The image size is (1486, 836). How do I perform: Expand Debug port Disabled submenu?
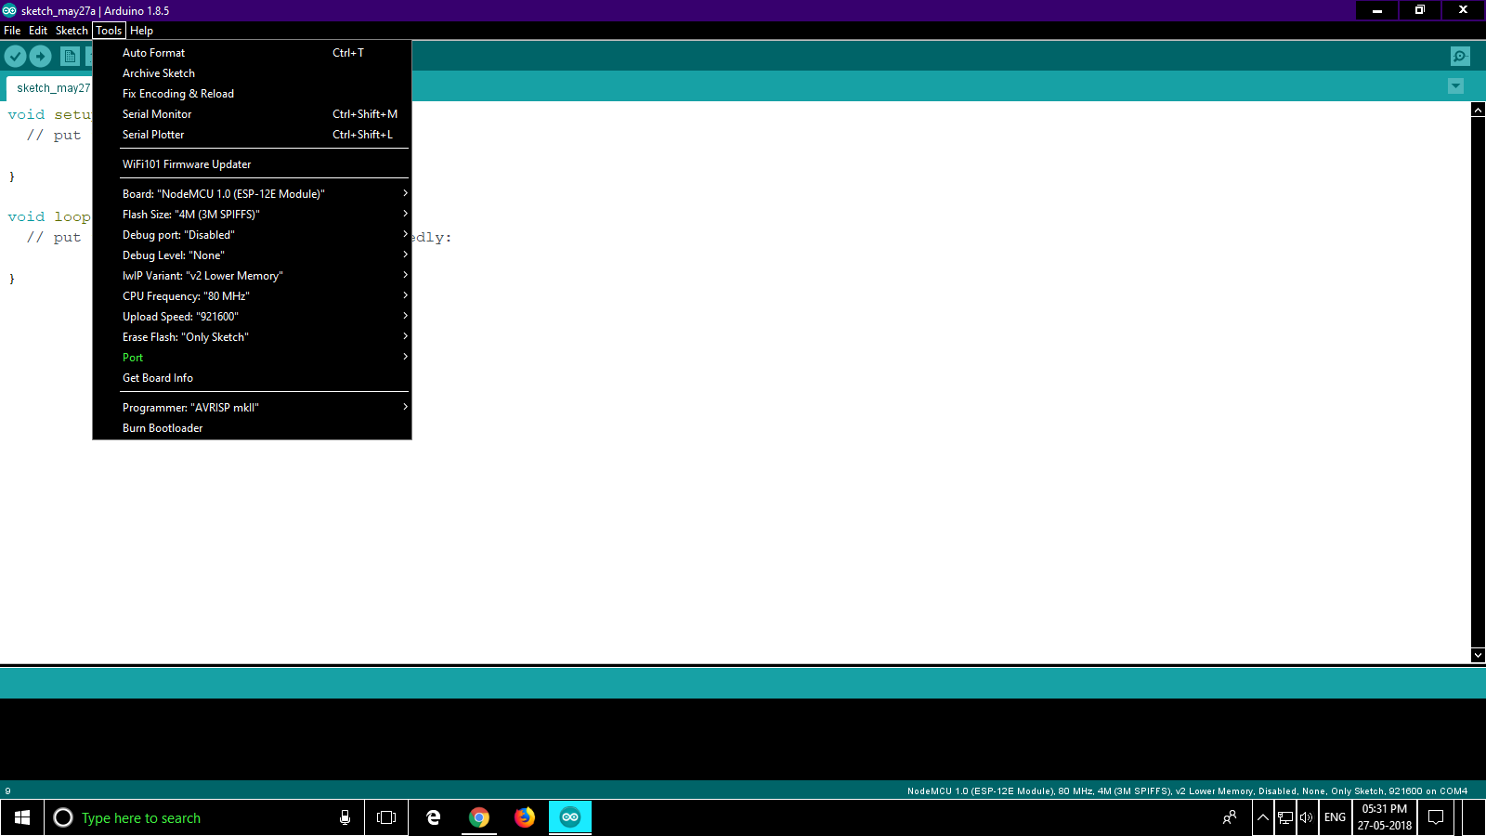click(252, 235)
